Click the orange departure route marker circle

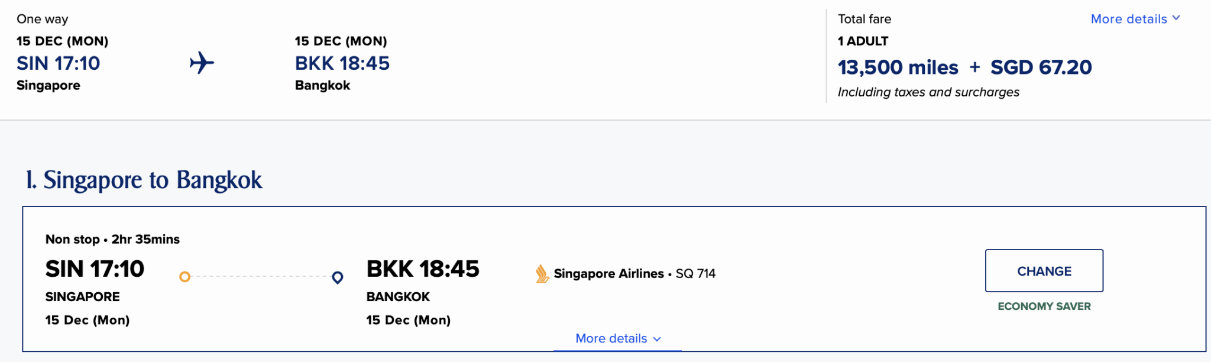(x=184, y=276)
